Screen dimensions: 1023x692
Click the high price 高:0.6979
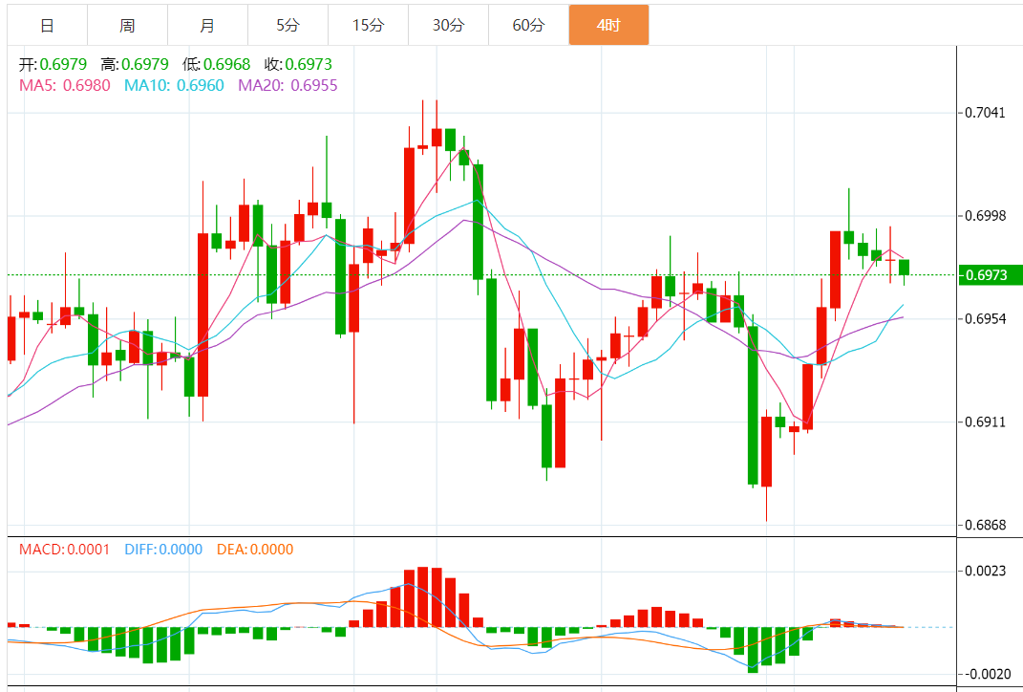click(135, 65)
